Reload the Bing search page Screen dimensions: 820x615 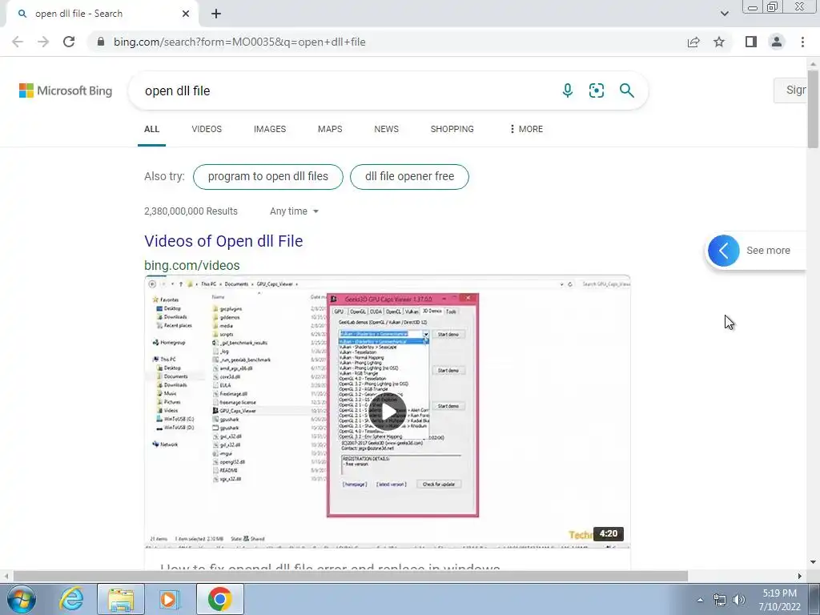(69, 42)
